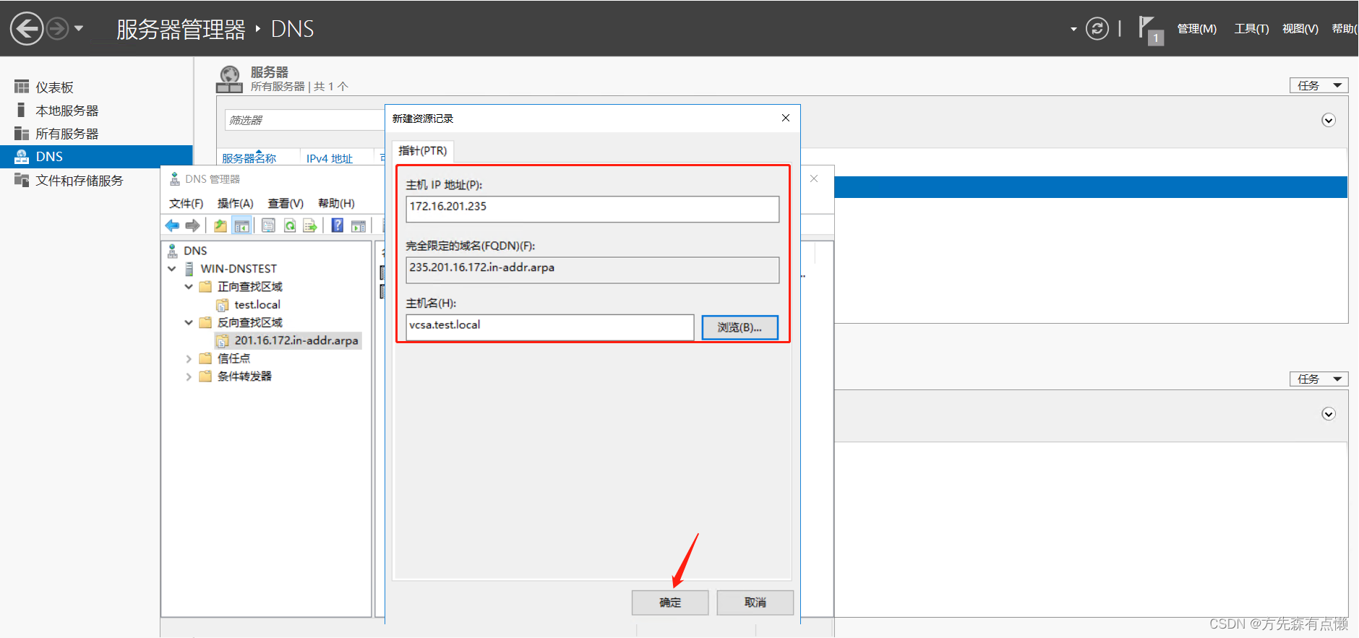Select the 201.16.172.in-addr.arpa reverse zone

click(x=296, y=340)
